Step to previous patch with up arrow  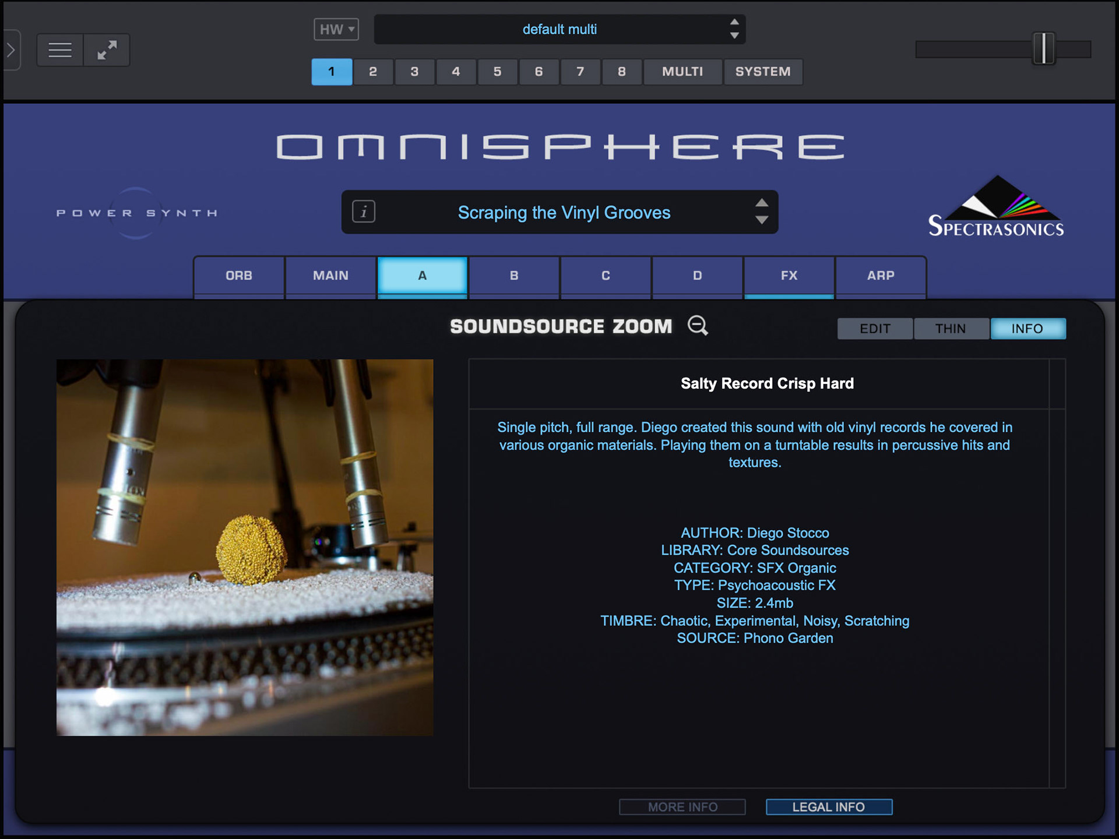click(x=761, y=203)
